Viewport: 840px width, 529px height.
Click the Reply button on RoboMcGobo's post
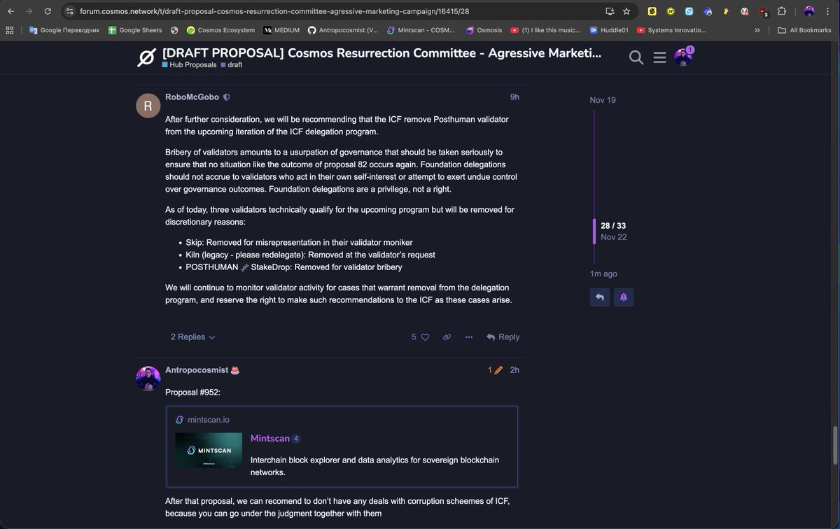point(503,337)
